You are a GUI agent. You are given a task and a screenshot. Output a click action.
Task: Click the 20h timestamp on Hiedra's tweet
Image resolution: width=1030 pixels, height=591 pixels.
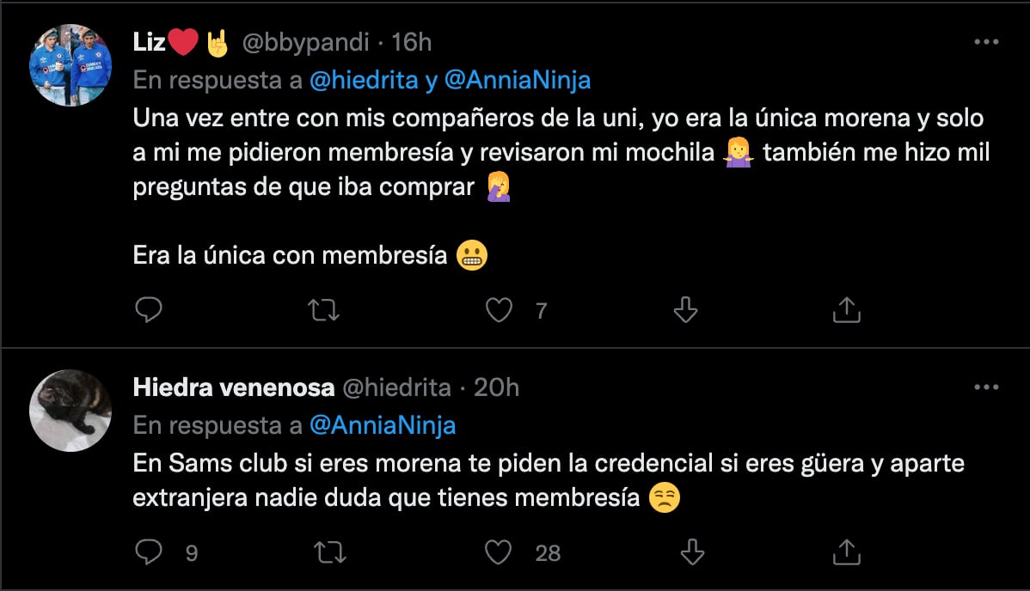click(496, 387)
